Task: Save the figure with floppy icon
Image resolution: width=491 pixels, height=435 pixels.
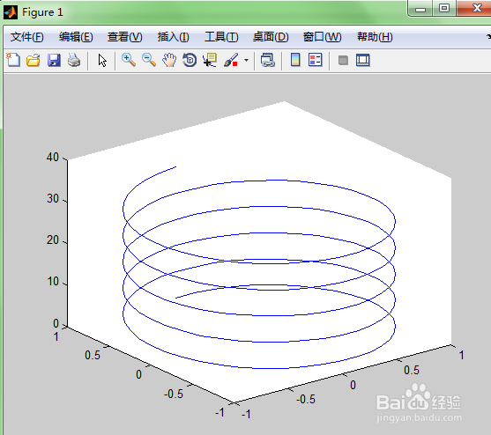Action: 54,61
